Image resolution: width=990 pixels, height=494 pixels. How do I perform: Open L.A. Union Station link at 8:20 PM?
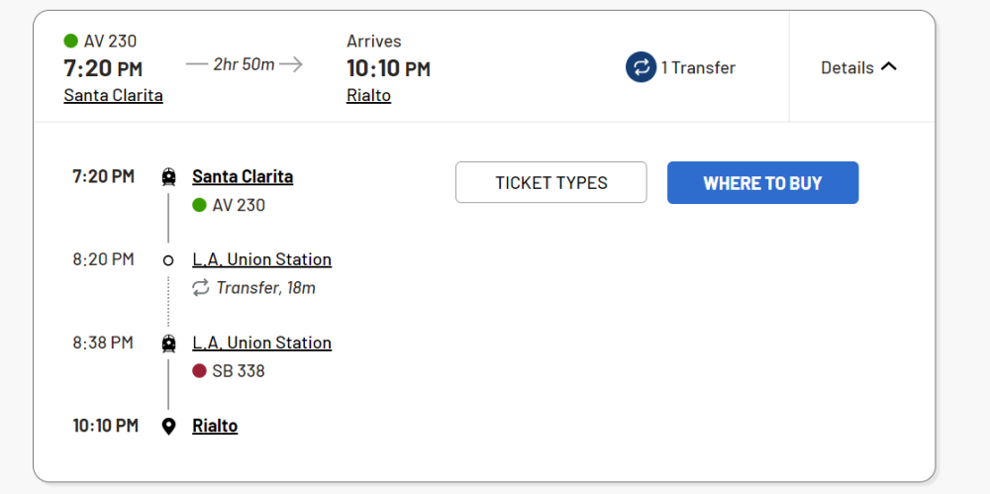261,259
